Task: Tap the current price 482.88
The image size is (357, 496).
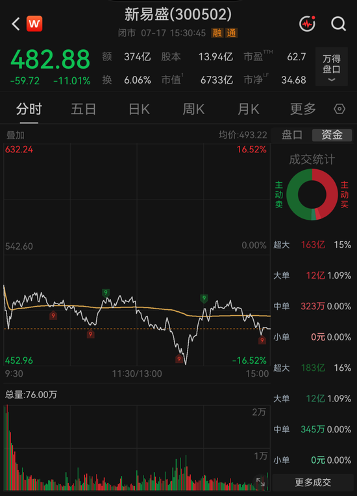Action: [51, 60]
